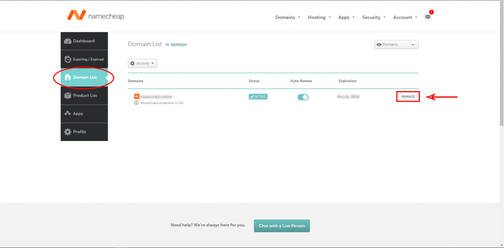Click the ACTIVE status badge
The width and height of the screenshot is (504, 248).
(x=258, y=96)
